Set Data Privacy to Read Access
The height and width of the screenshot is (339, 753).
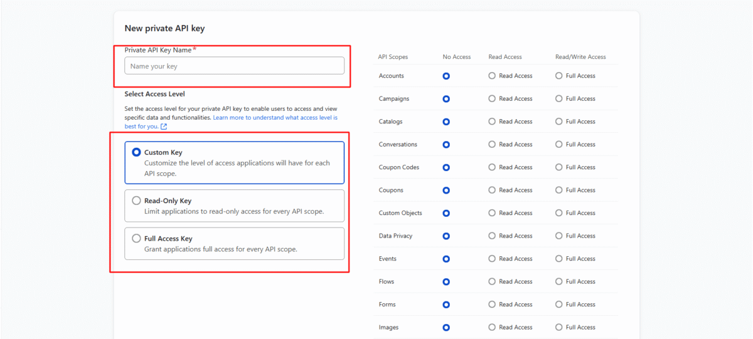(x=492, y=236)
